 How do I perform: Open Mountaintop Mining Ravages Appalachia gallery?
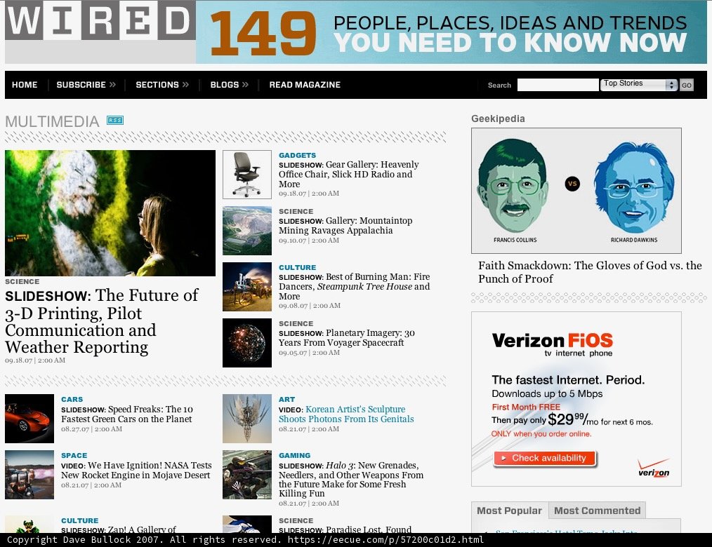pyautogui.click(x=345, y=225)
